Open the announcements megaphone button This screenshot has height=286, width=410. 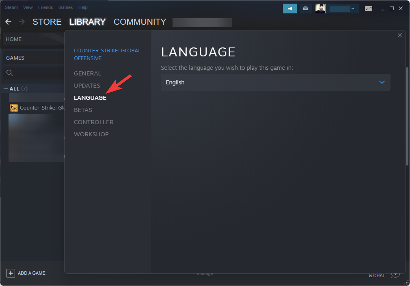pos(290,9)
